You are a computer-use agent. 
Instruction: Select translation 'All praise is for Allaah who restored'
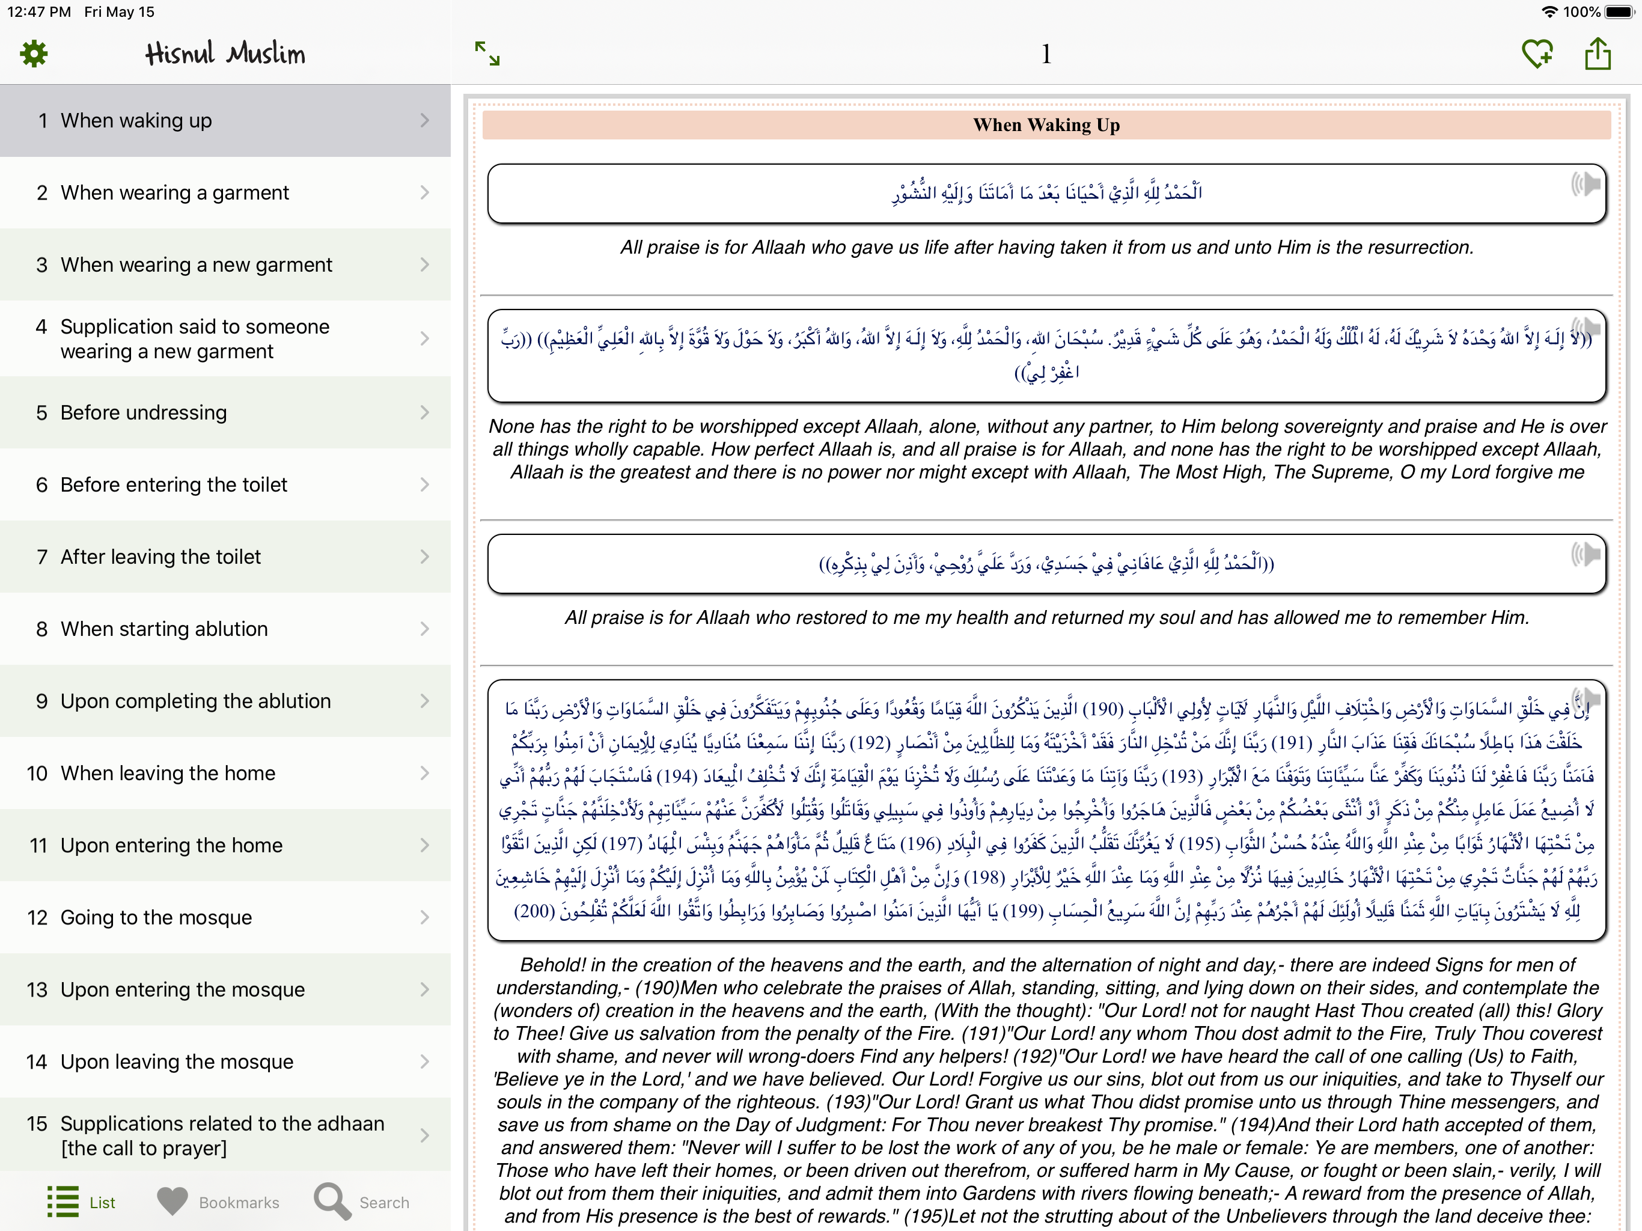pos(1046,618)
